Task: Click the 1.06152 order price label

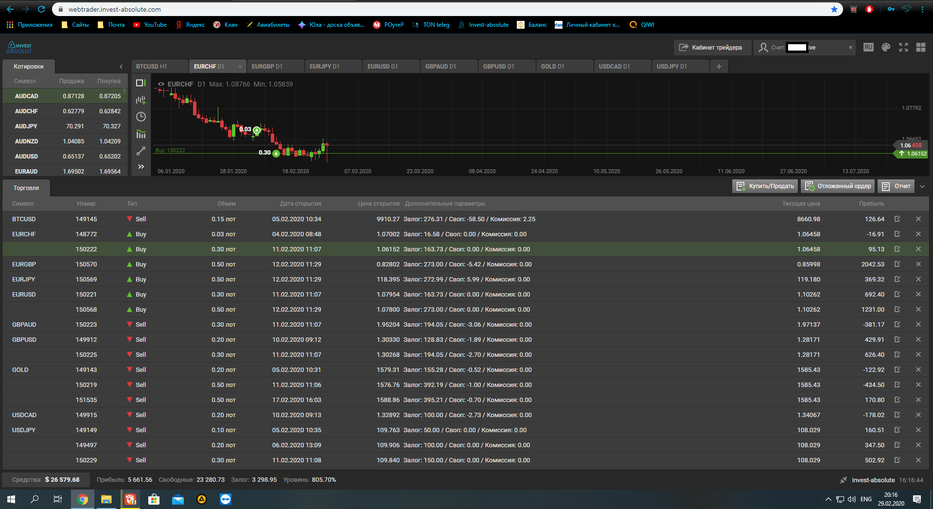Action: pos(912,154)
